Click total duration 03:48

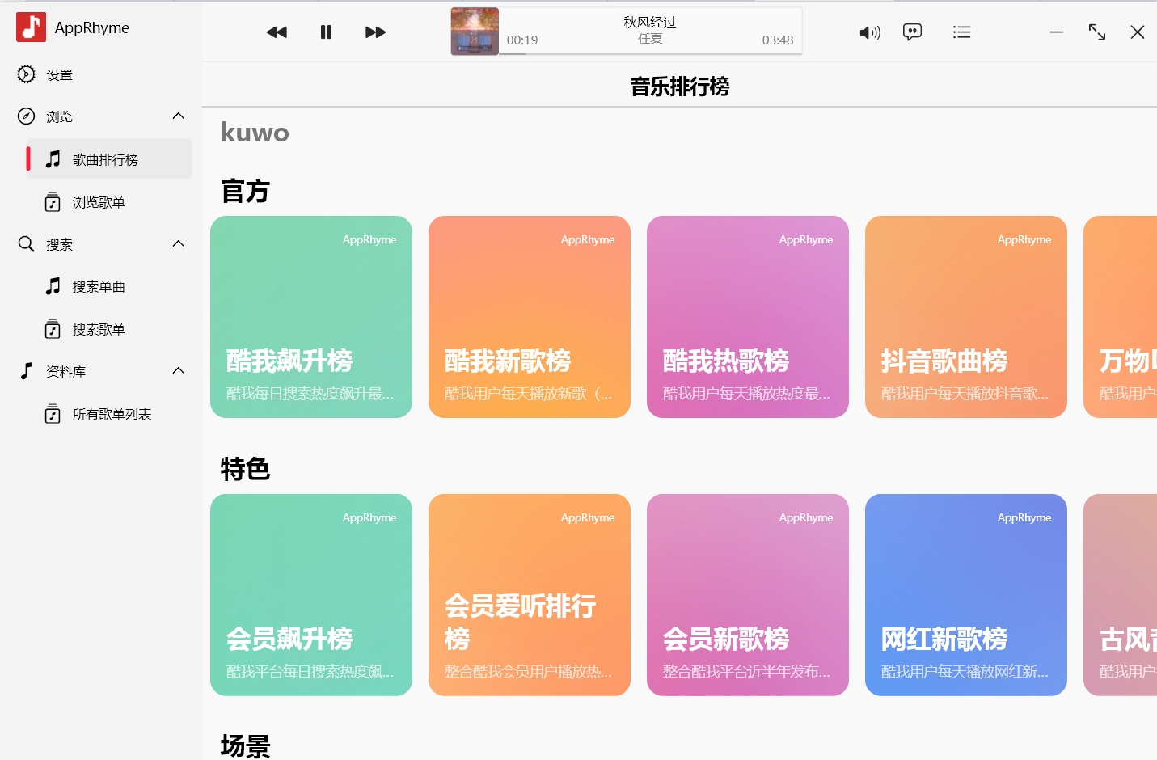click(778, 40)
